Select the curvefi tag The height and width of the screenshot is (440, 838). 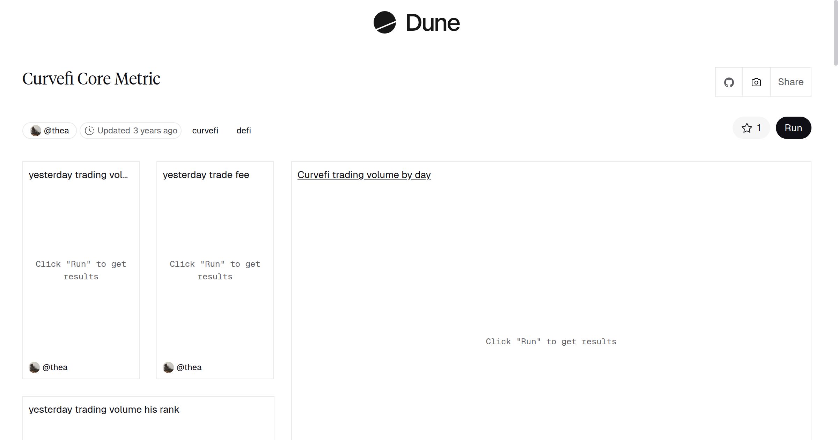click(205, 130)
